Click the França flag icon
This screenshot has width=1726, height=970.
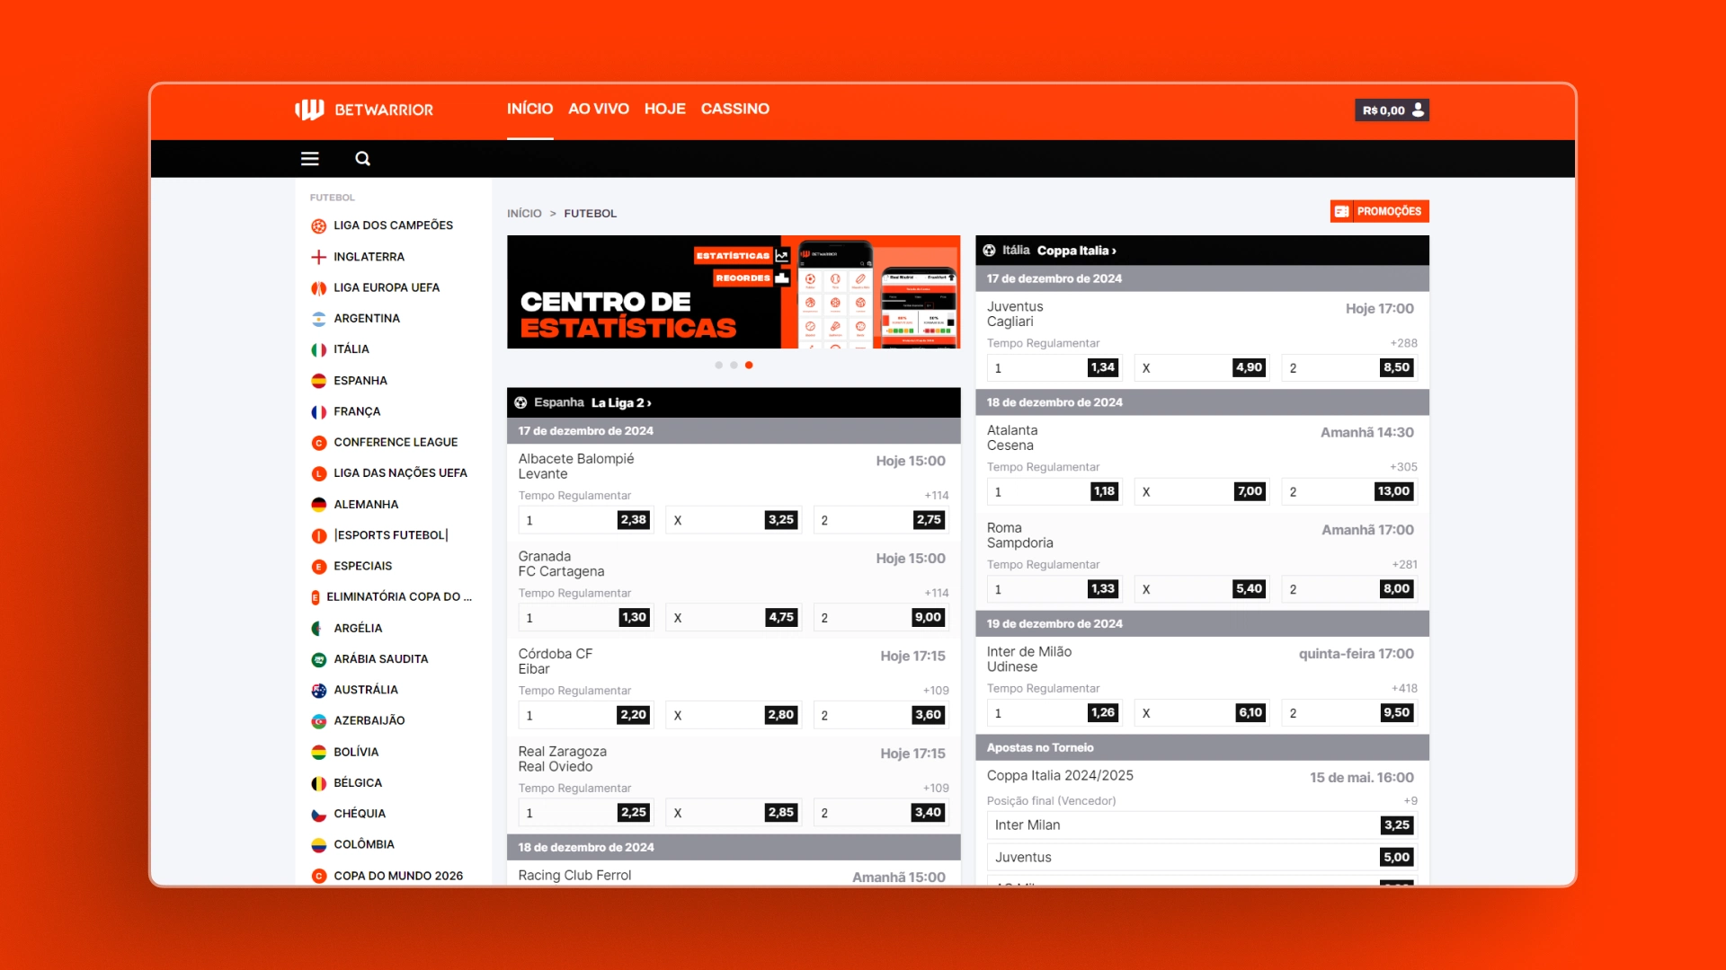[x=318, y=411]
